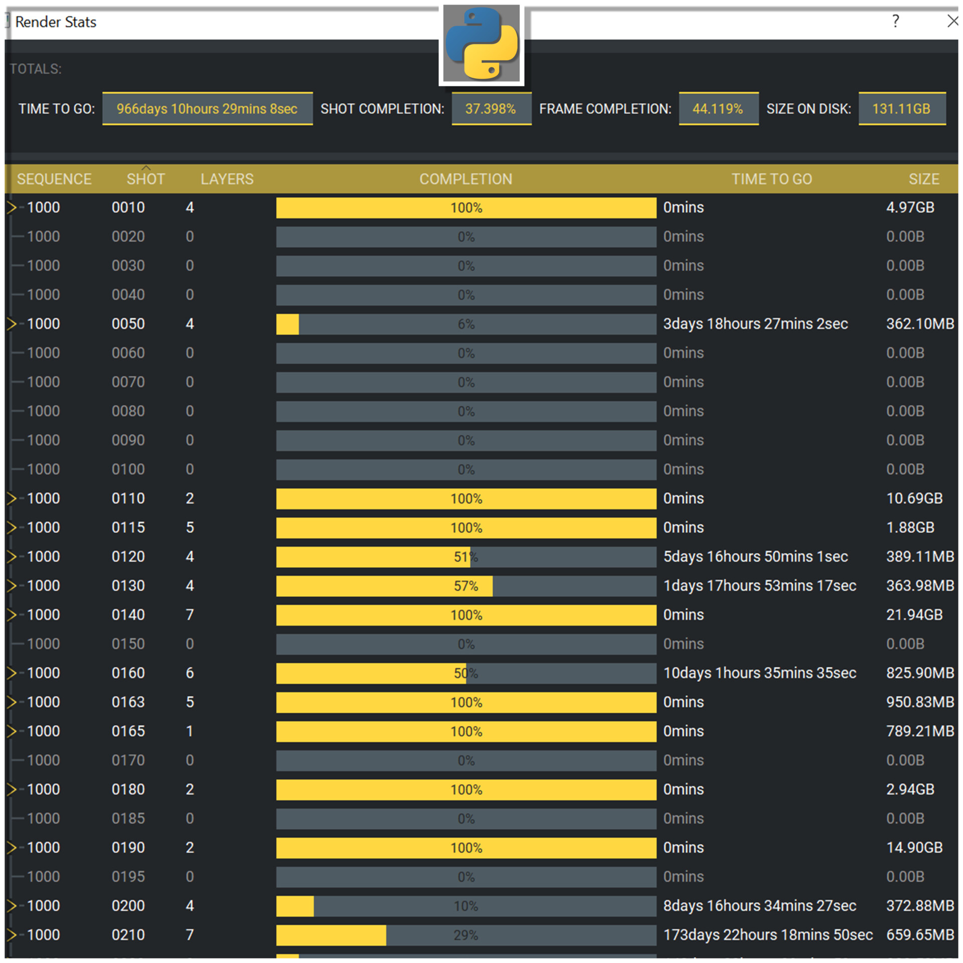The image size is (963, 963).
Task: Expand the shot 0110 row
Action: tap(12, 498)
